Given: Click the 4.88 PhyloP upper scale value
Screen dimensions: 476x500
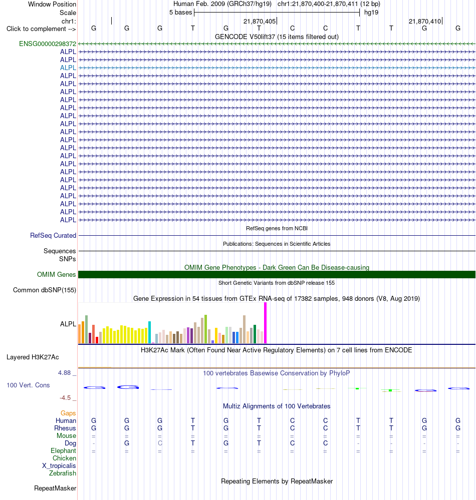Looking at the screenshot, I should click(x=64, y=373).
